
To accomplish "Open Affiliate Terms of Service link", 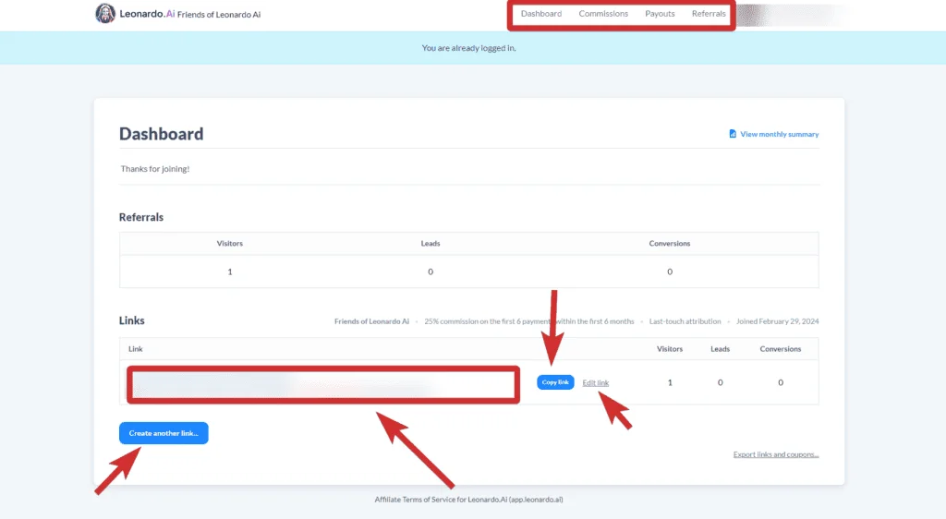I will pos(468,499).
